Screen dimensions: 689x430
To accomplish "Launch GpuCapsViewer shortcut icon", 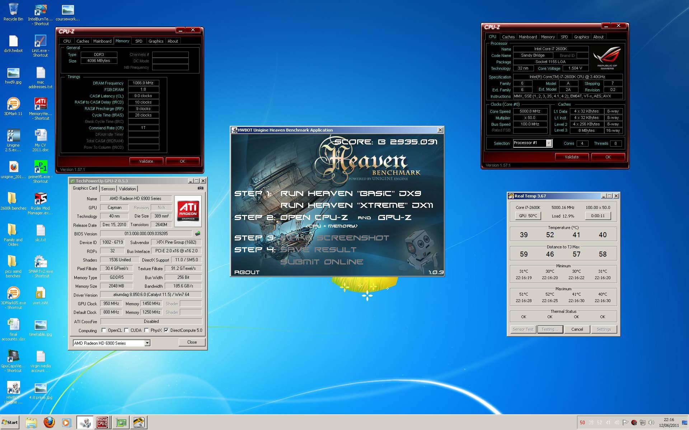I will click(13, 361).
